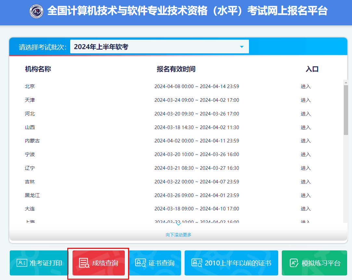Click 山西 registration time 2024-03-18 14:30 ~ 2024-04-02 11:30

(x=197, y=127)
